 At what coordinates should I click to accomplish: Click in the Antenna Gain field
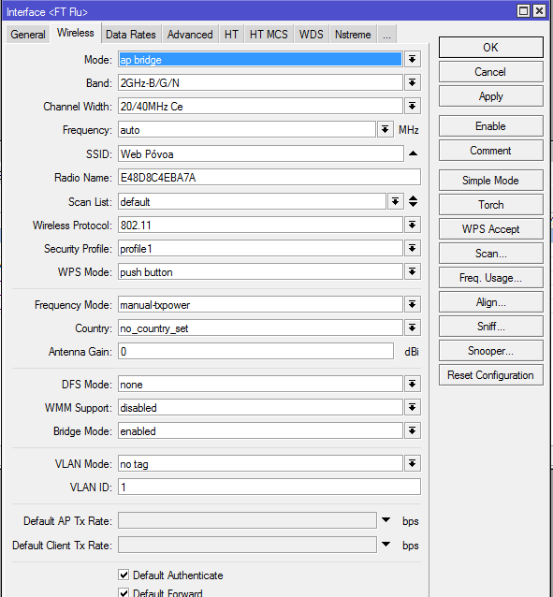tap(255, 352)
